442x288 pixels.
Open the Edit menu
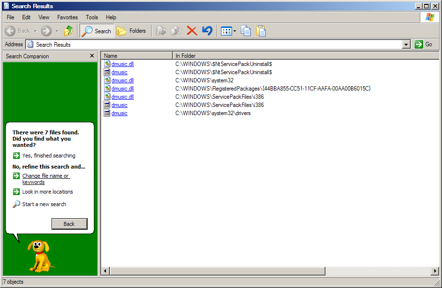(26, 17)
